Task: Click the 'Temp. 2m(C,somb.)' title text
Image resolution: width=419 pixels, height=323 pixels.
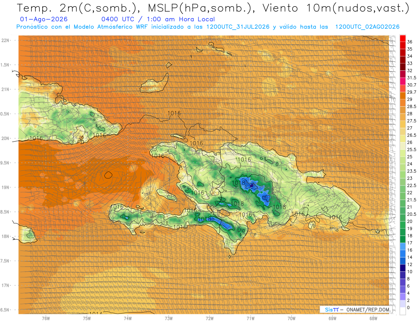Action: [77, 8]
